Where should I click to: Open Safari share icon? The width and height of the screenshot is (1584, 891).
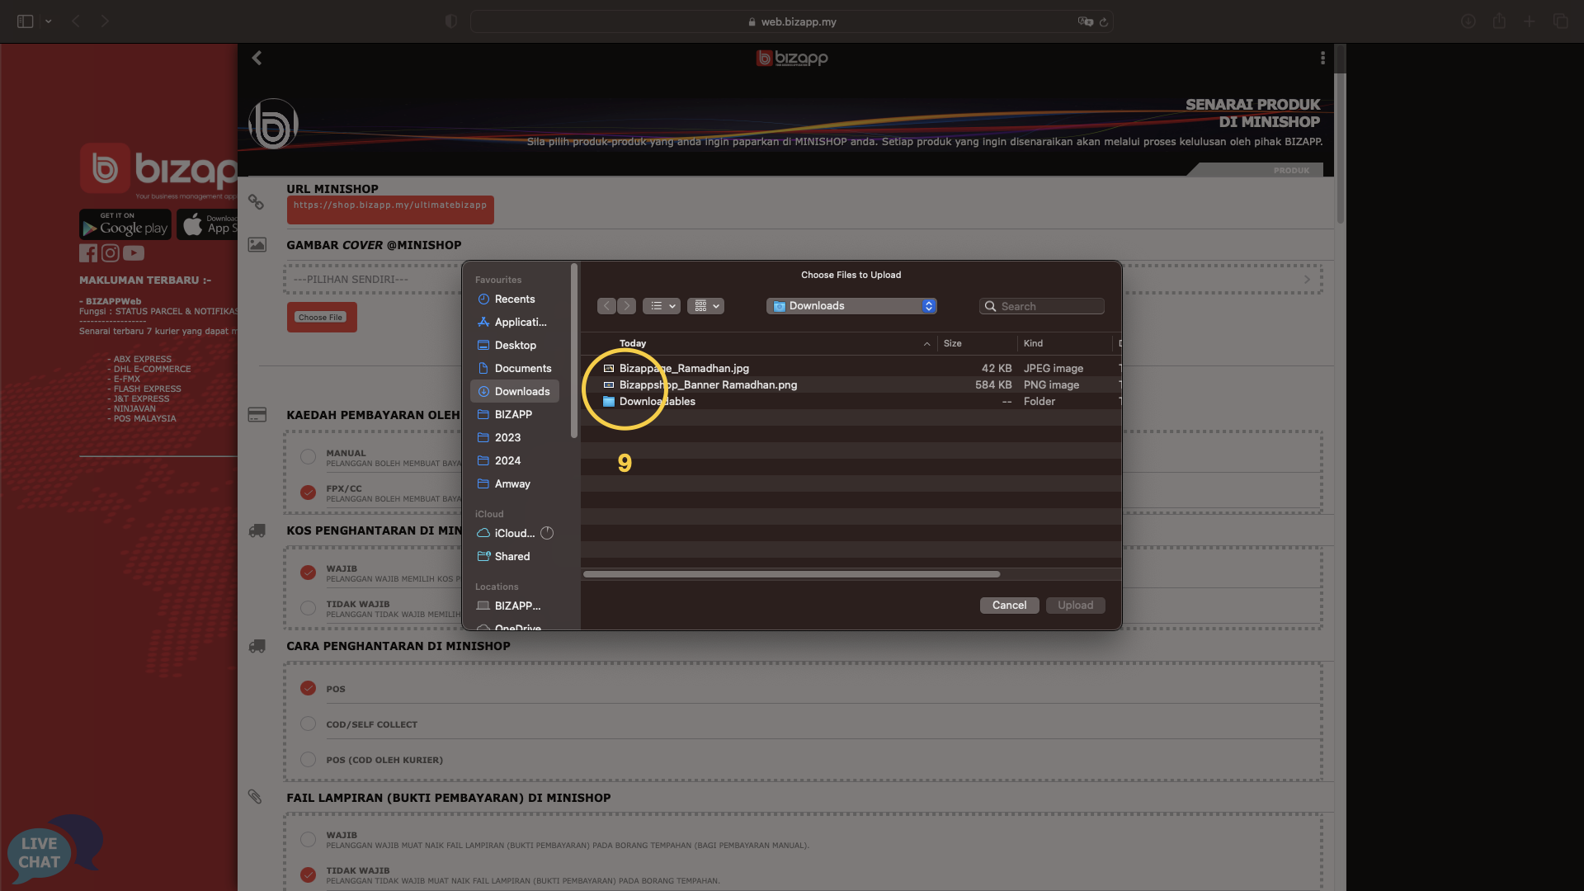point(1499,21)
